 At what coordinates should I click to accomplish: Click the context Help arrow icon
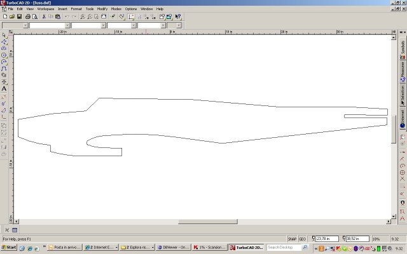click(179, 17)
